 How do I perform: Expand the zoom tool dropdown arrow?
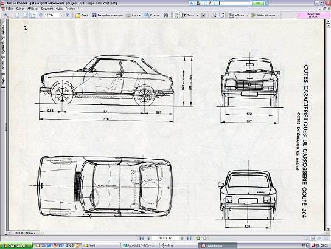pyautogui.click(x=12, y=15)
